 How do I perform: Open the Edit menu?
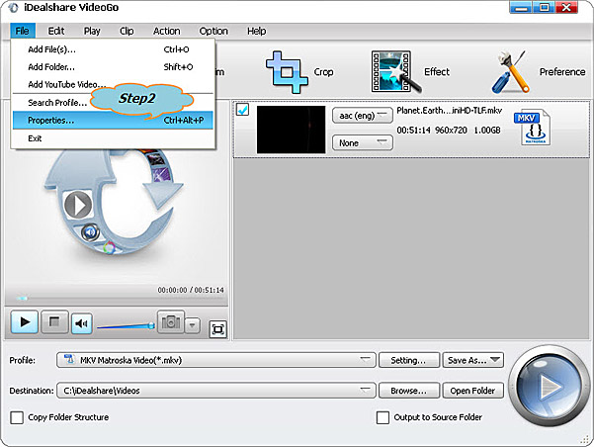point(56,31)
